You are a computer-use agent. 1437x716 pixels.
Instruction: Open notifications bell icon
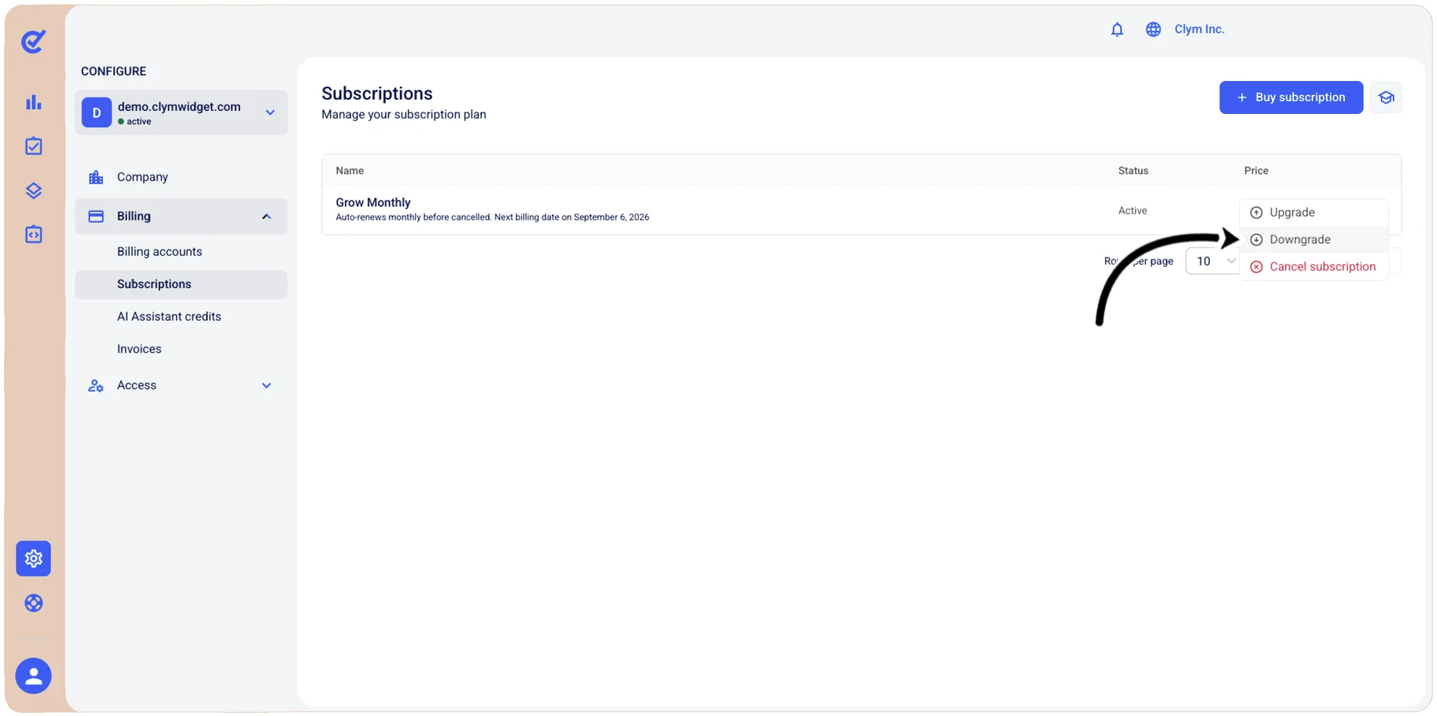point(1117,29)
